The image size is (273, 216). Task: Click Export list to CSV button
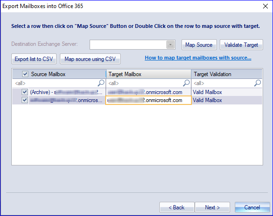pyautogui.click(x=34, y=59)
